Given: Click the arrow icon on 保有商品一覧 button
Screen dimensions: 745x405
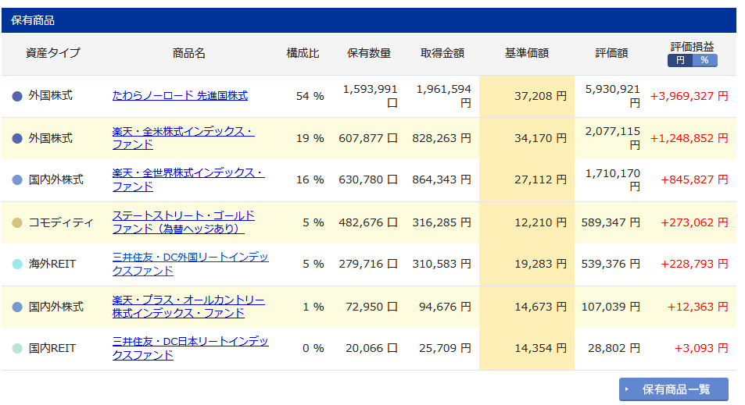Looking at the screenshot, I should pos(627,389).
